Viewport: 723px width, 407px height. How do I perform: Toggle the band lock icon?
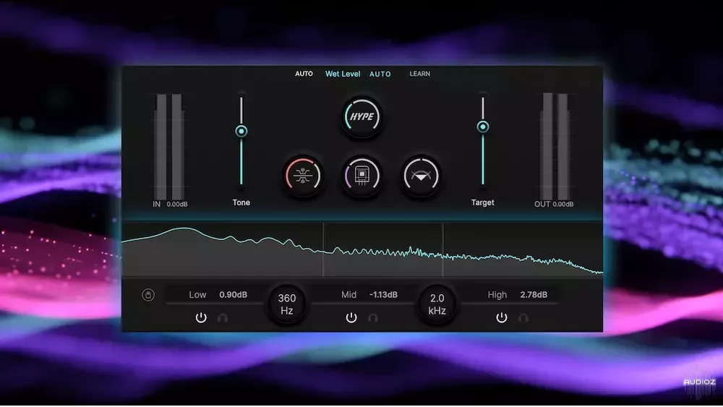148,295
